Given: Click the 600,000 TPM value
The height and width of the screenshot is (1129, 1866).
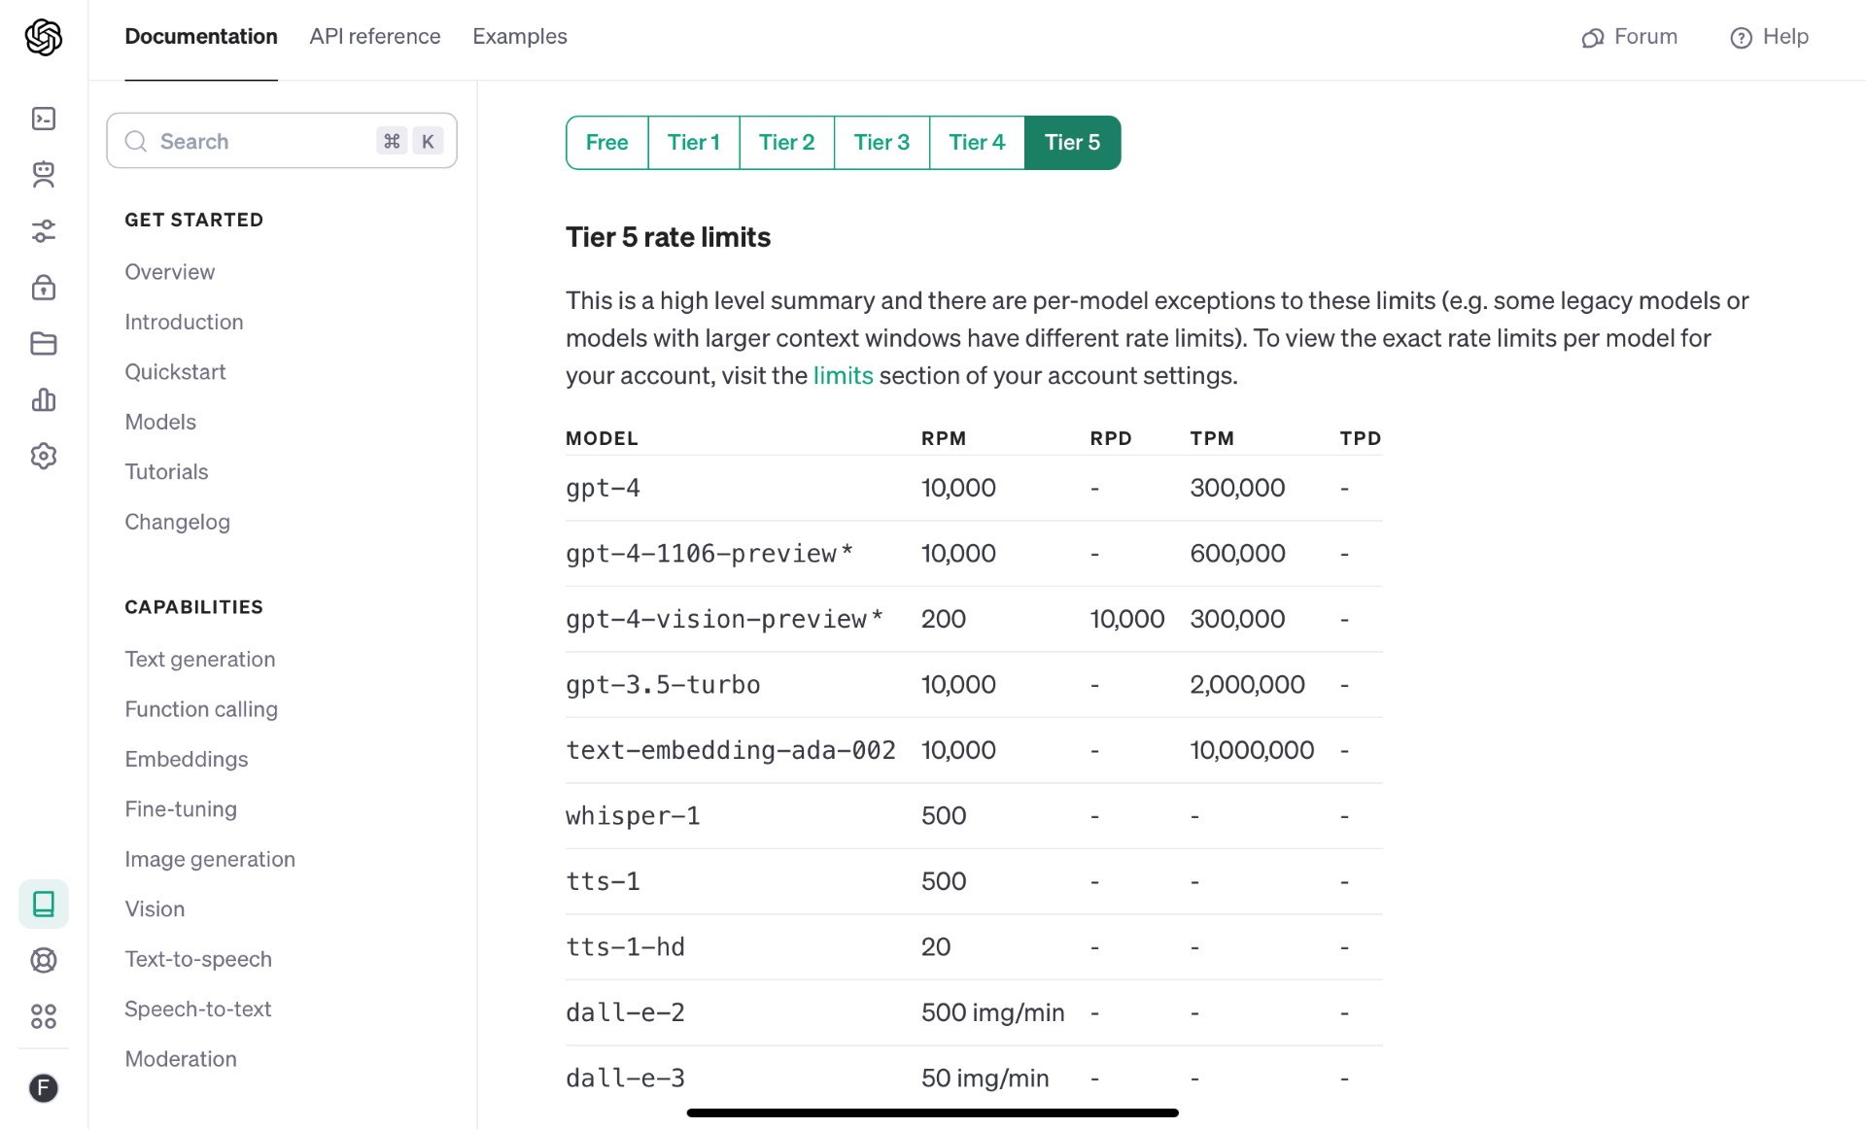Looking at the screenshot, I should pos(1237,554).
